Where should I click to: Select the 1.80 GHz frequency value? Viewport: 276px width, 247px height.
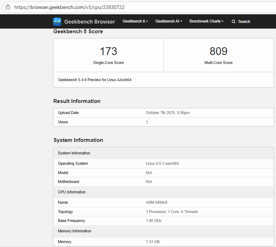[154, 221]
